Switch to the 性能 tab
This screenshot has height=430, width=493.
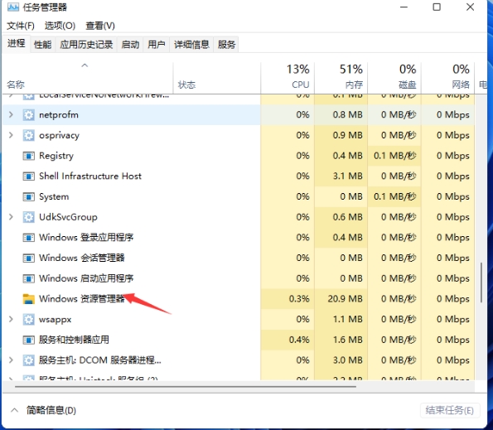[x=42, y=44]
